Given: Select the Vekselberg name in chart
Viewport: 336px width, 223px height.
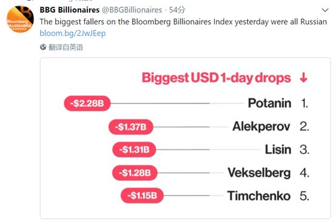Looking at the screenshot, I should tap(259, 173).
